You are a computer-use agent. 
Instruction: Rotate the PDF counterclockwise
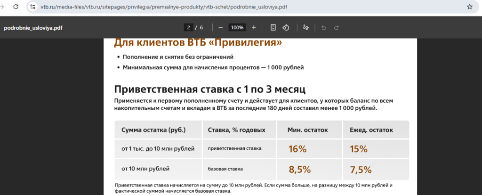285,27
